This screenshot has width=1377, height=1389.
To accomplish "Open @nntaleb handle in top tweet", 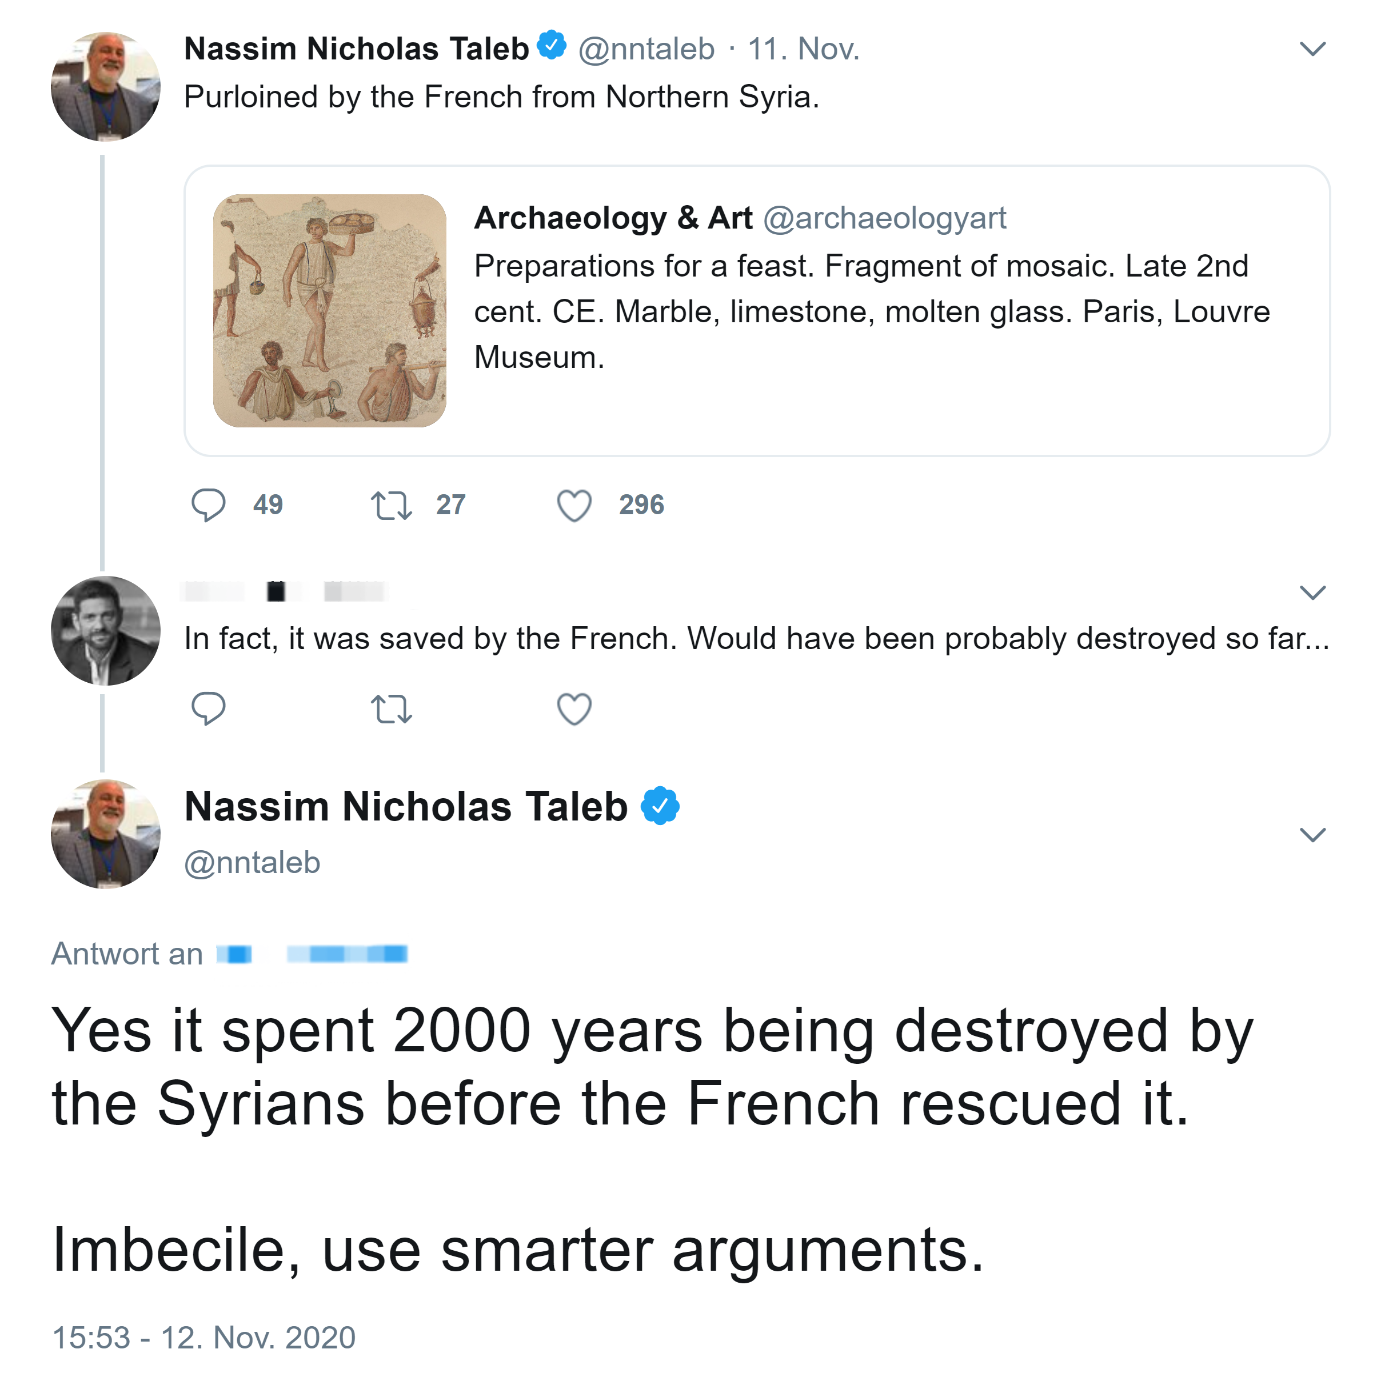I will coord(646,49).
